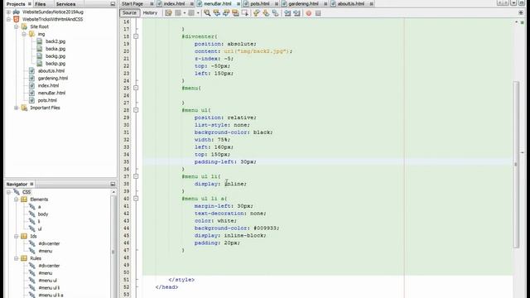This screenshot has height=298, width=530.
Task: Click the Find Selection magnifier icon
Action: 207,13
